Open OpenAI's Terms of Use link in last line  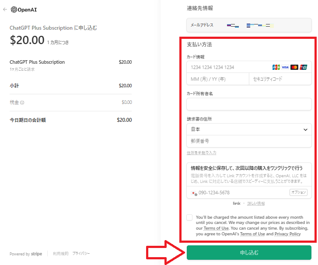pyautogui.click(x=252, y=234)
